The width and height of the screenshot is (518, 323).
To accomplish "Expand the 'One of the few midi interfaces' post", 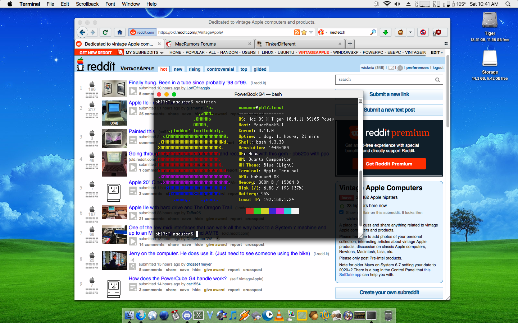I will [133, 242].
